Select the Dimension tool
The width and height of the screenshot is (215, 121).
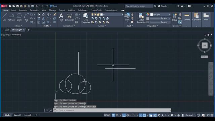(70, 17)
